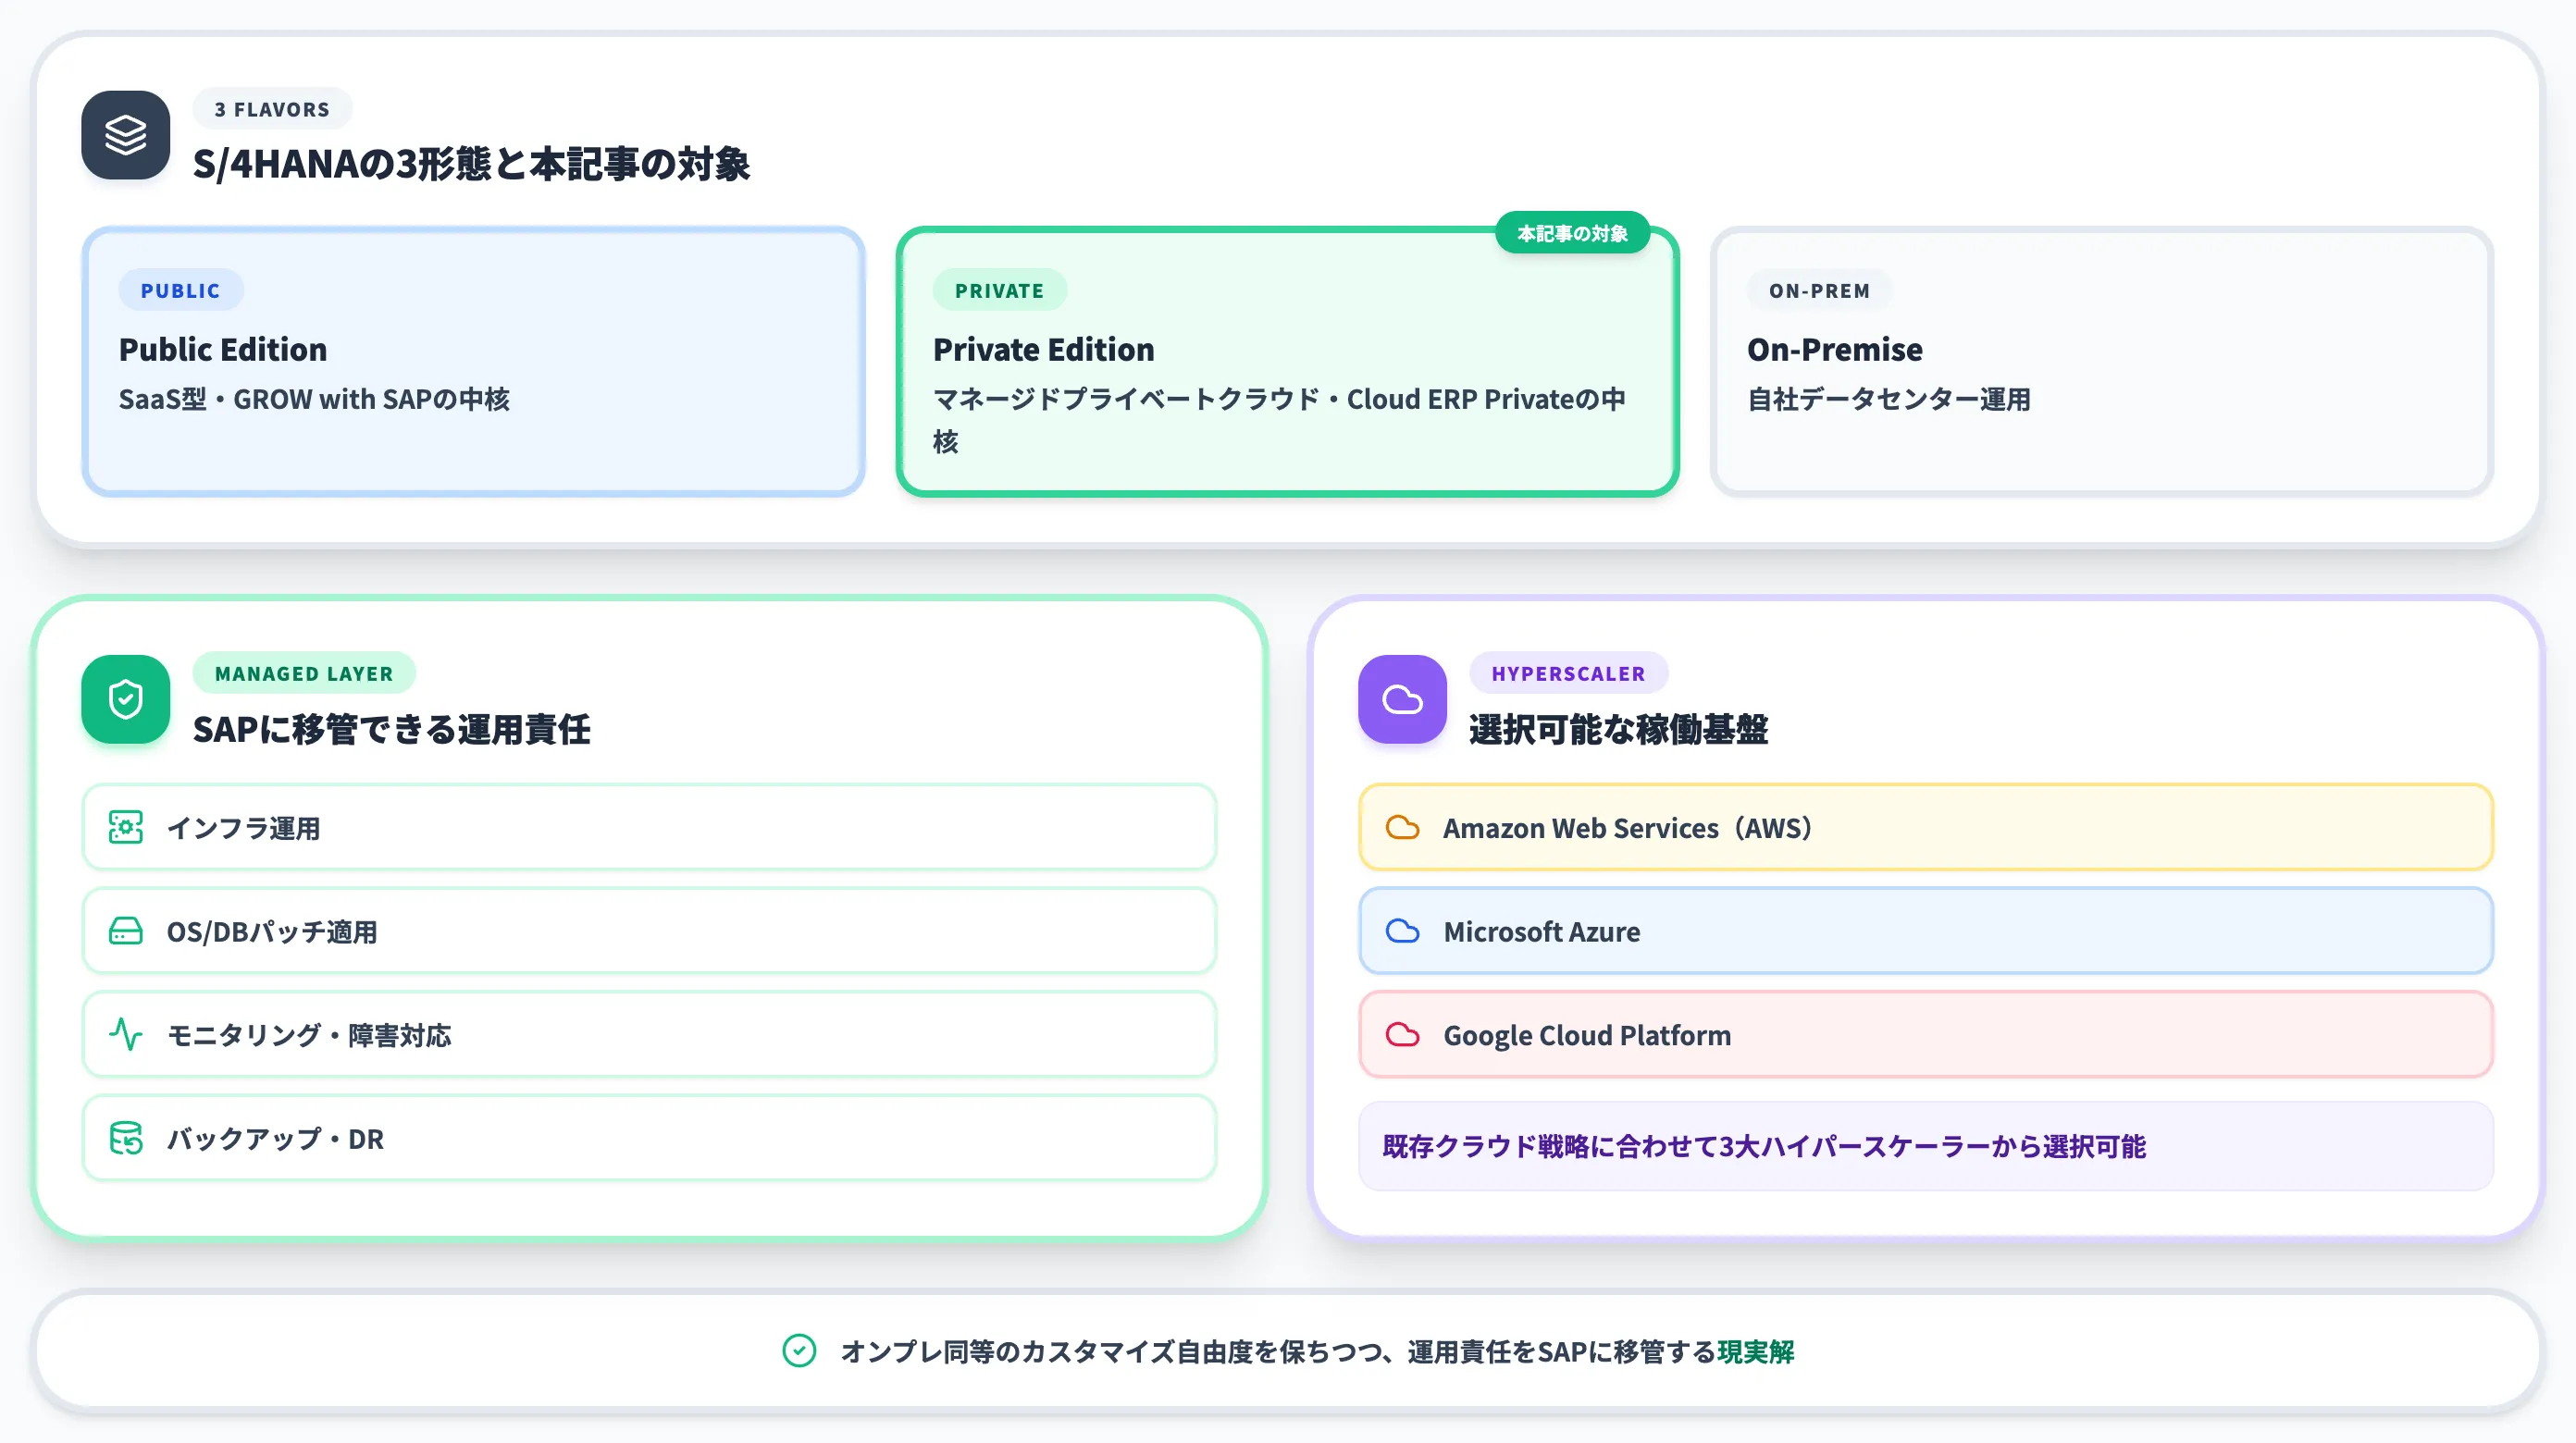Image resolution: width=2576 pixels, height=1443 pixels.
Task: Select the ON-PREM badge
Action: point(1819,290)
